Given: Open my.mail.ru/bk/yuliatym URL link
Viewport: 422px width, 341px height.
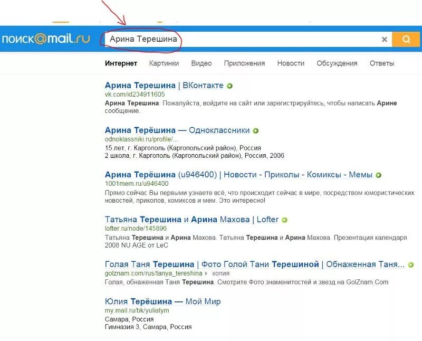Looking at the screenshot, I should (x=137, y=310).
